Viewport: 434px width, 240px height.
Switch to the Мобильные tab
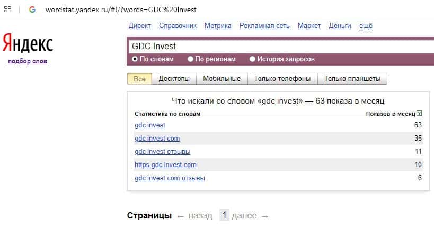coord(222,79)
